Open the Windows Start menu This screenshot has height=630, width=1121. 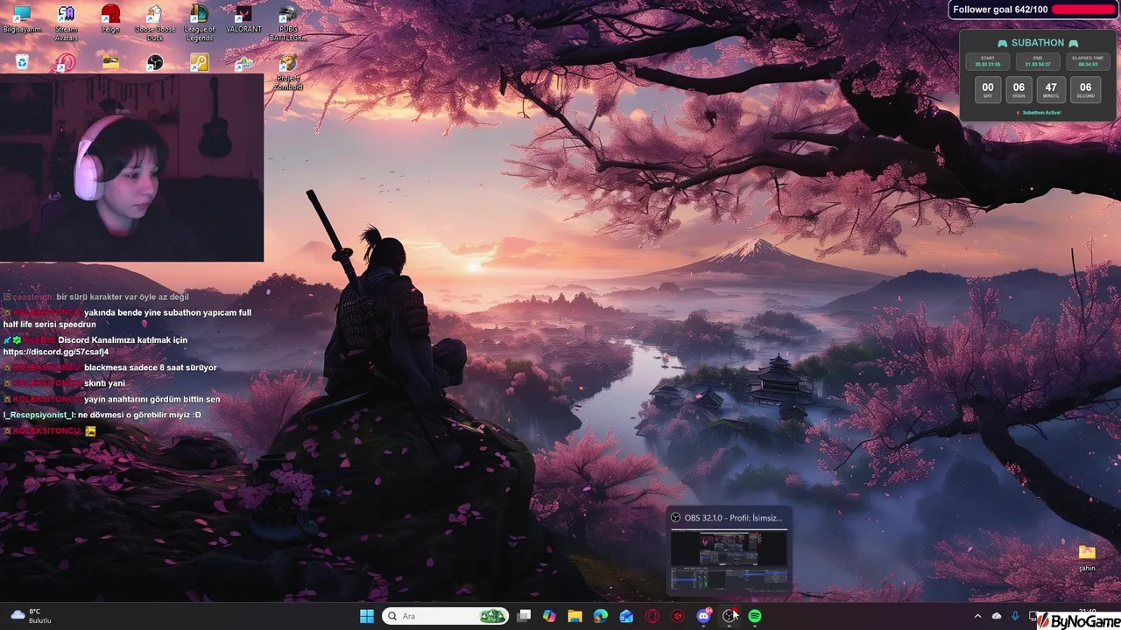pos(367,616)
